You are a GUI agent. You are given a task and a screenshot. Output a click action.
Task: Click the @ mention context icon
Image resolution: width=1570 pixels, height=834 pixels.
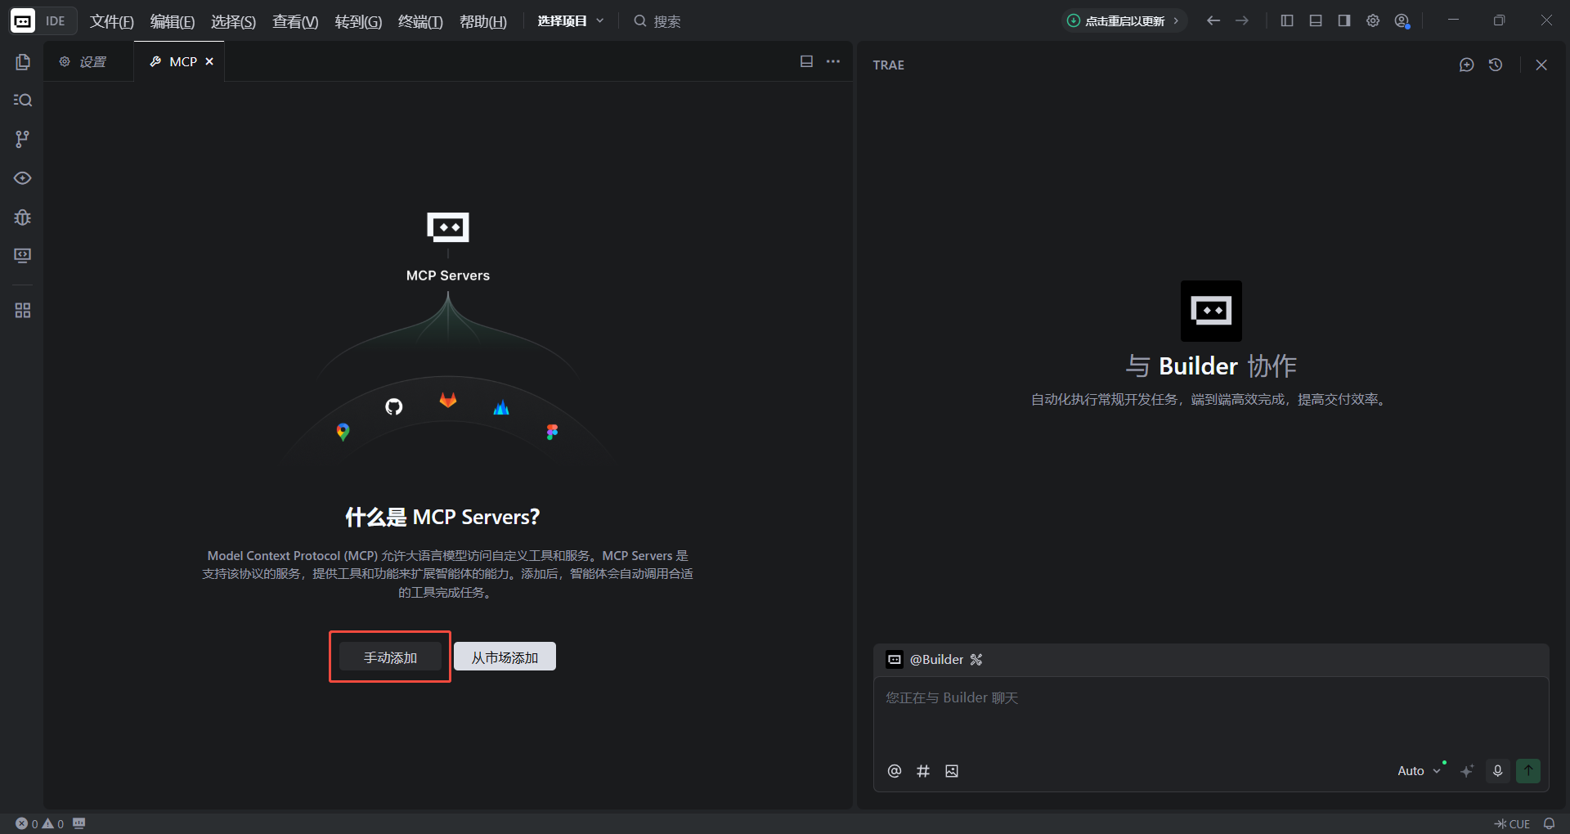[x=895, y=771]
